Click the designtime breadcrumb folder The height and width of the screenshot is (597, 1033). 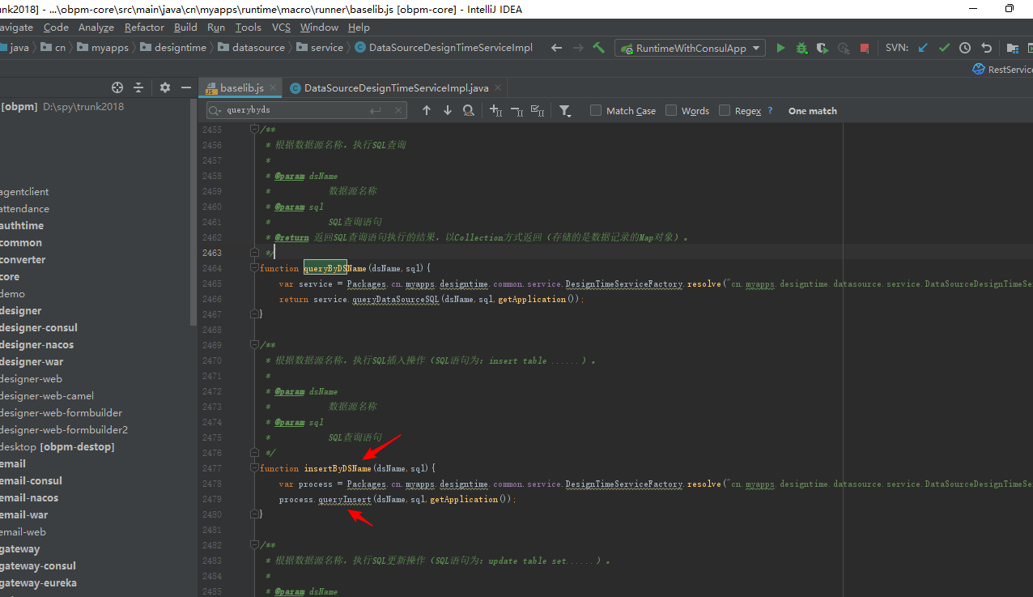(172, 48)
